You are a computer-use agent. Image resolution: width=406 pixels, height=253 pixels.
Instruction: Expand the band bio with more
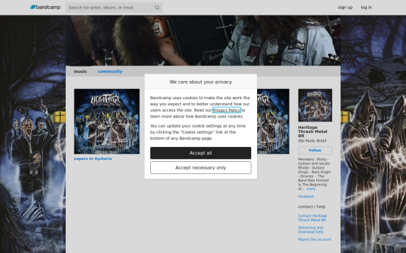[311, 189]
